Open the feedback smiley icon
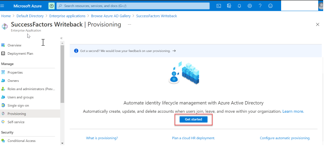 (x=270, y=6)
